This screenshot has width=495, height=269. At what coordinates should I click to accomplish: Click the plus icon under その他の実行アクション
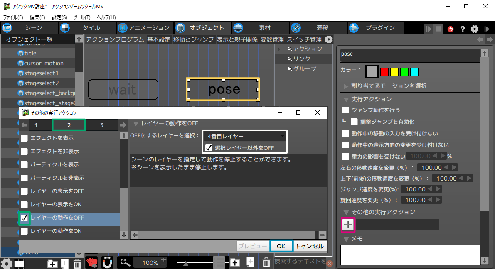tap(348, 225)
